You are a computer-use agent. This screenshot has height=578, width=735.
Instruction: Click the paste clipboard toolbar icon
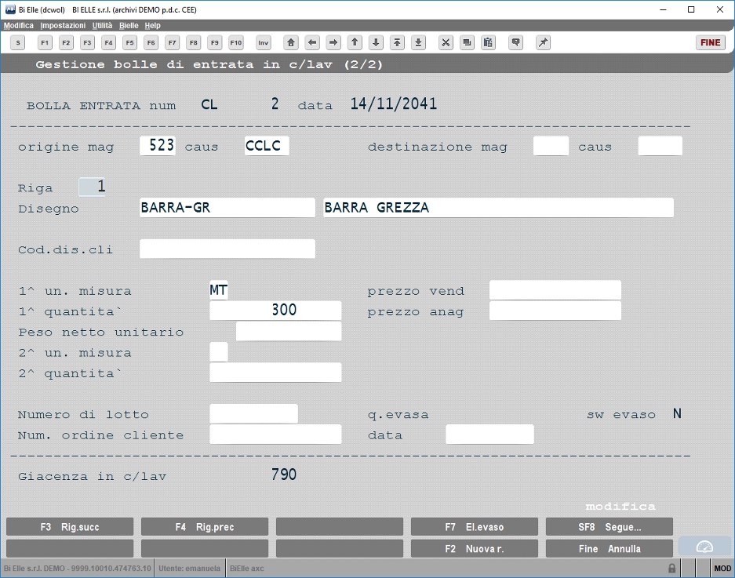[x=488, y=42]
